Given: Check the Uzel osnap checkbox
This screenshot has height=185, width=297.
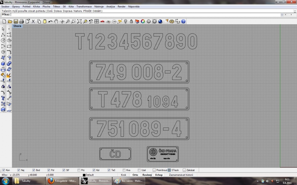Looking at the screenshot, I should 139,170.
